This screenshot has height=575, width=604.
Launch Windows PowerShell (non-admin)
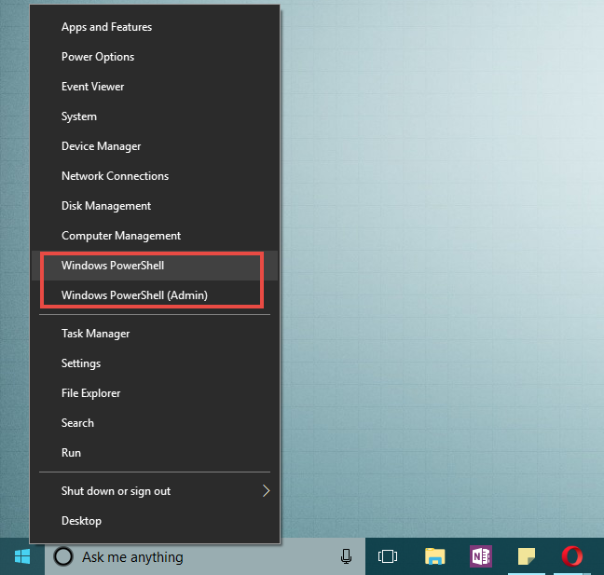(x=155, y=266)
